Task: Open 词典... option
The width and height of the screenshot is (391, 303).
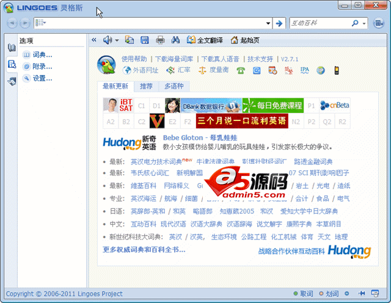Action: point(38,54)
